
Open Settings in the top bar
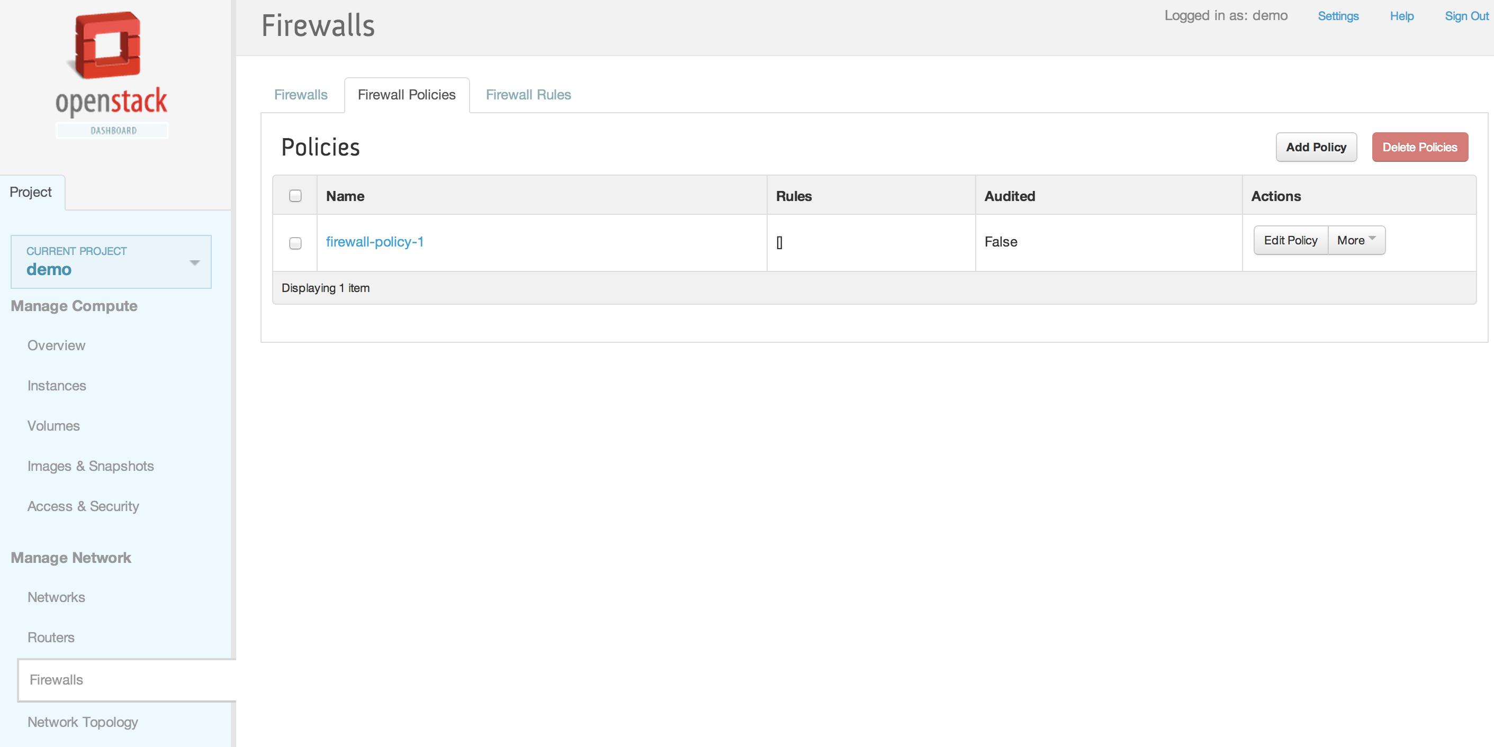point(1337,16)
